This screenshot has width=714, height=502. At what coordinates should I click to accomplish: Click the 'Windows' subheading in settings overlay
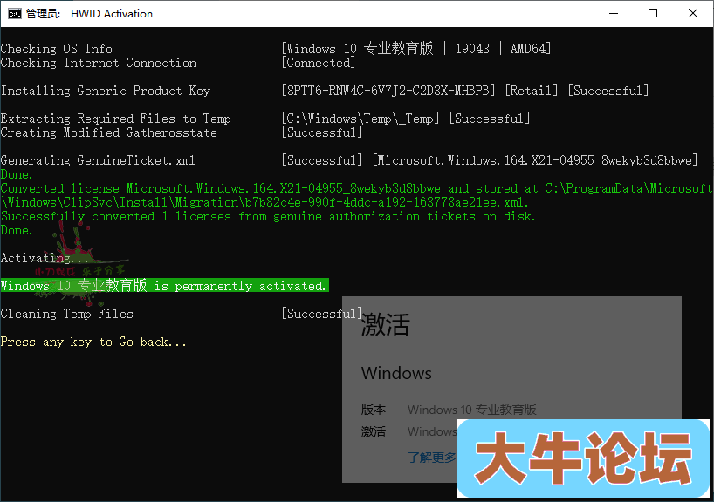[396, 373]
